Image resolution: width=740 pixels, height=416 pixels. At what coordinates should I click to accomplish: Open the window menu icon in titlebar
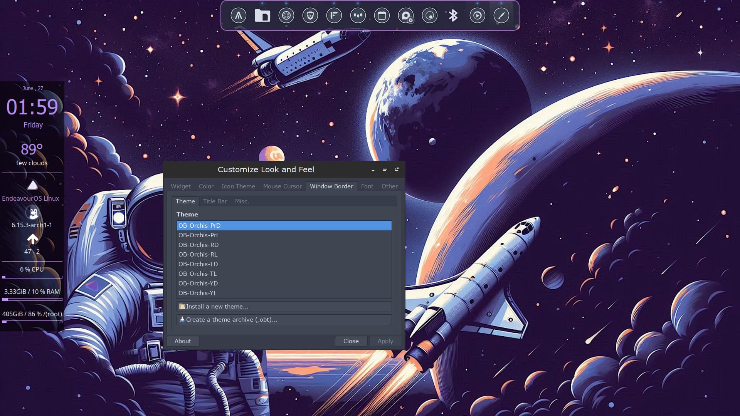[x=385, y=169]
